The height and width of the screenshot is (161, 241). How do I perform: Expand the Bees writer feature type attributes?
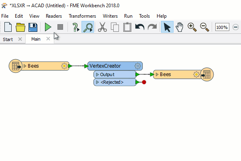click(157, 74)
